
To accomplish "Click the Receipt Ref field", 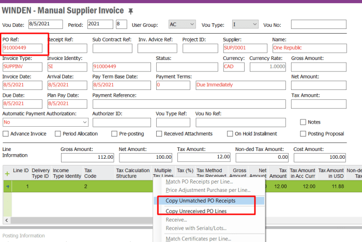I will (68, 48).
